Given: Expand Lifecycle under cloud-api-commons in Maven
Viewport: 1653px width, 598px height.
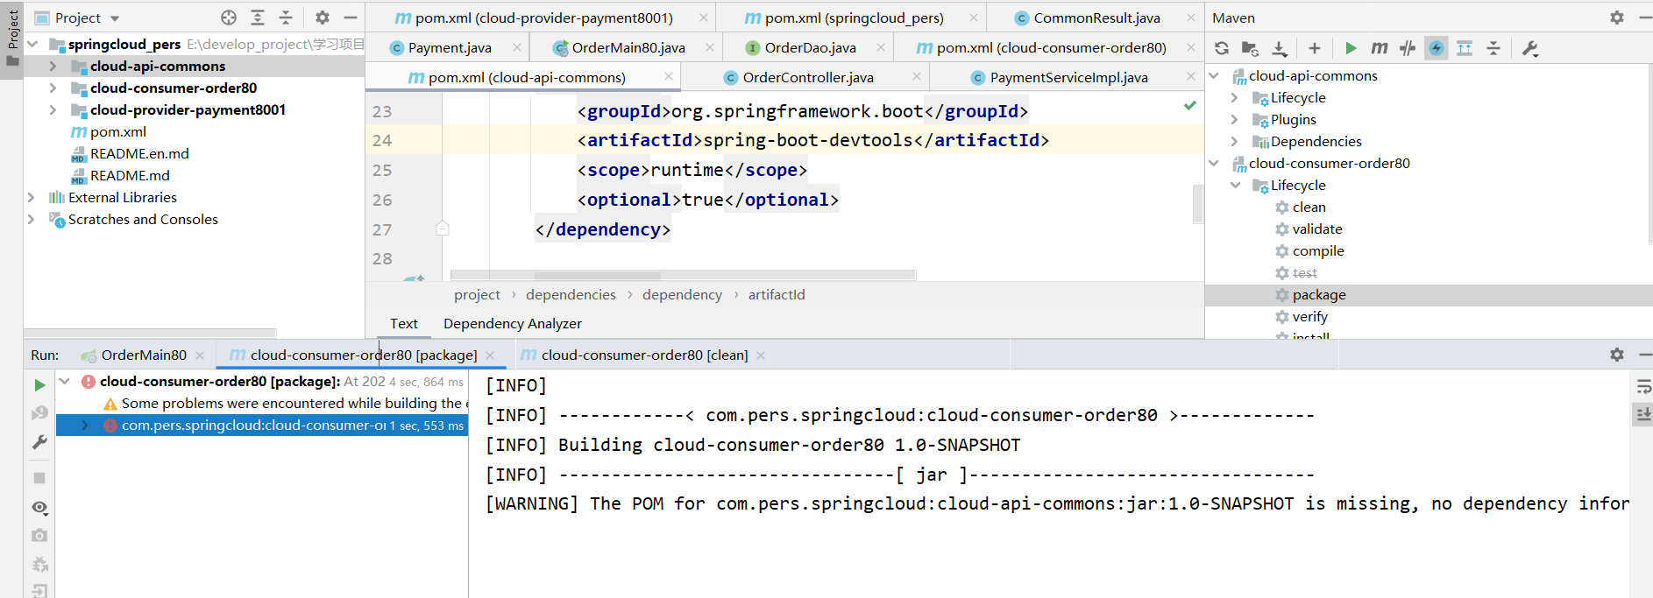Looking at the screenshot, I should 1235,97.
